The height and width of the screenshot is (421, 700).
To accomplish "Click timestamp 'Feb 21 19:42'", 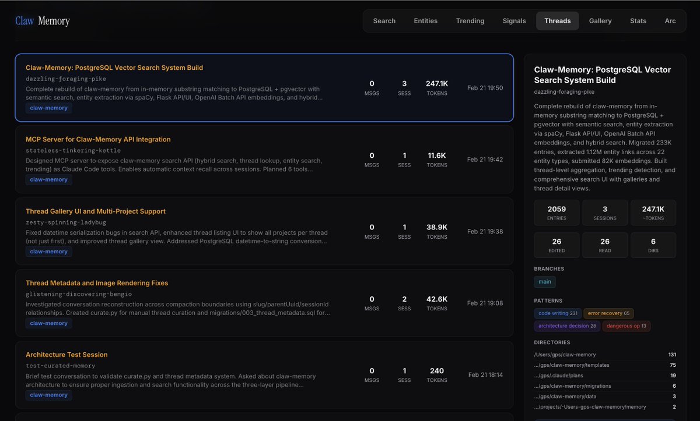I will click(x=485, y=160).
